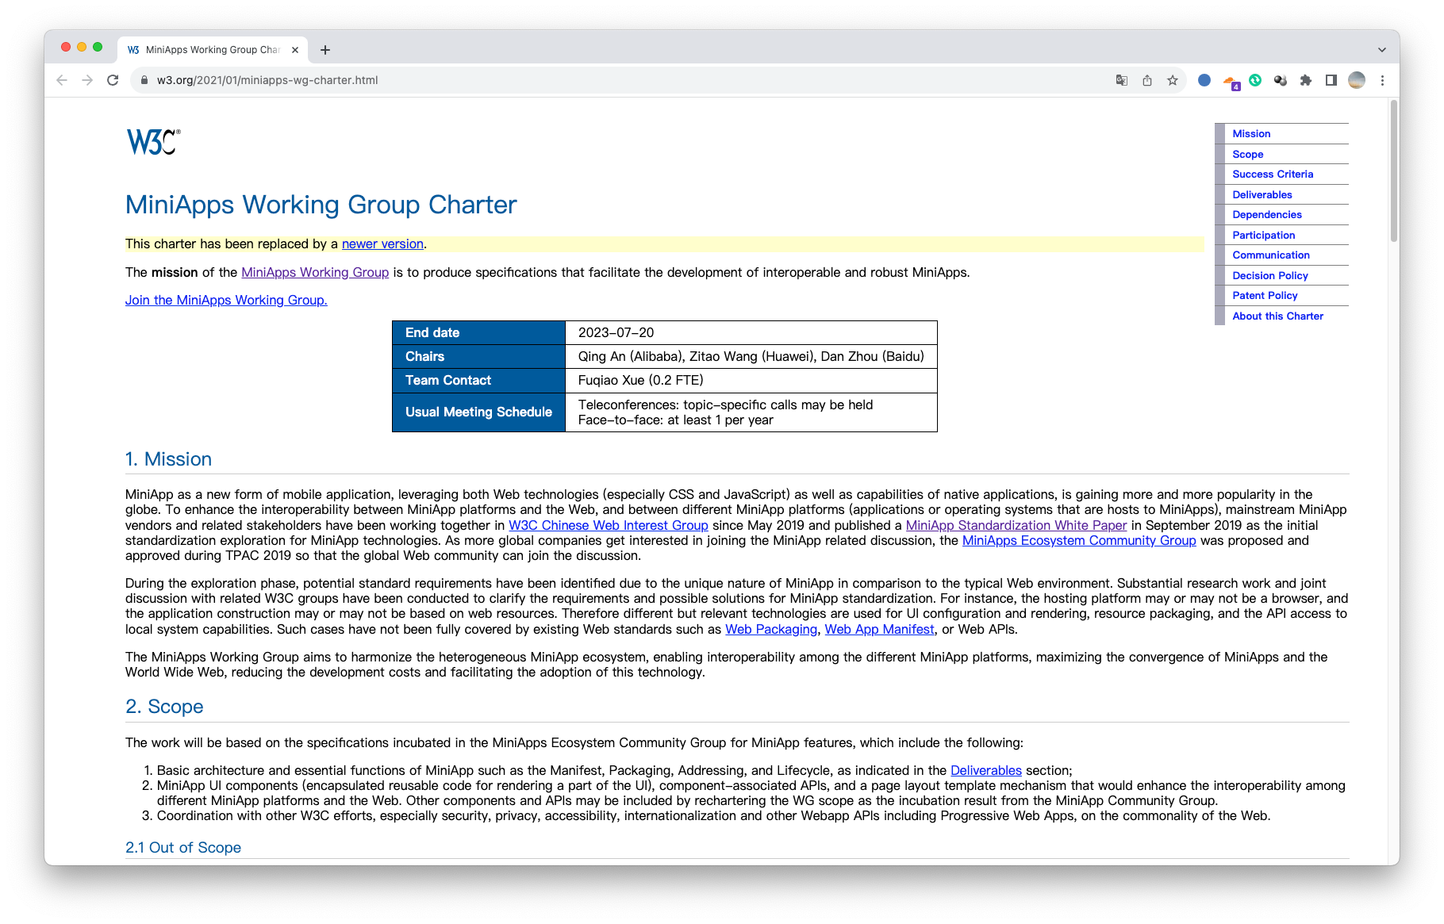Click the green refresh-arrows extension icon
1444x924 pixels.
[x=1255, y=80]
